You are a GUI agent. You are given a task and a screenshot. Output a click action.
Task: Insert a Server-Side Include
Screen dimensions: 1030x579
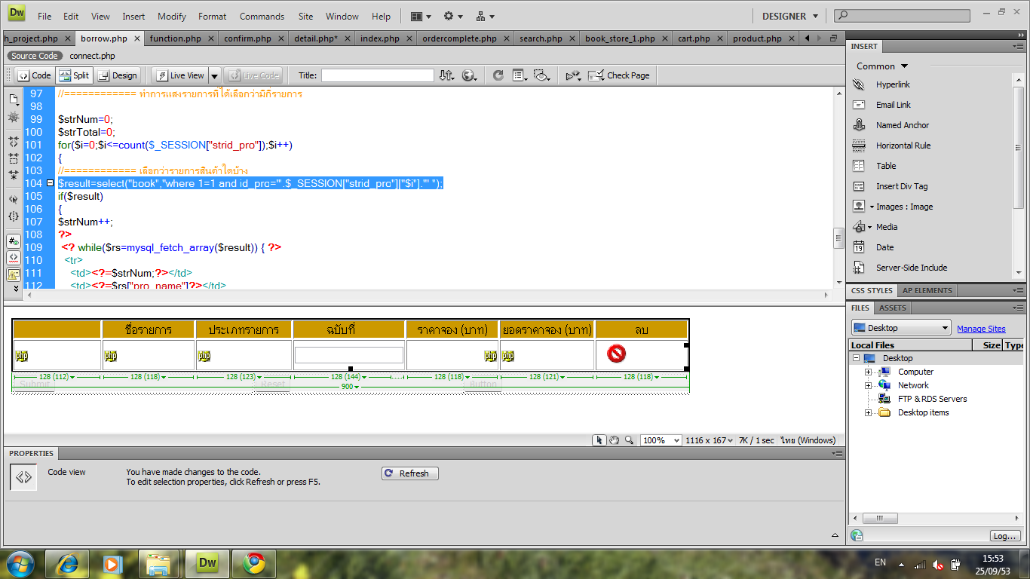[x=912, y=268]
